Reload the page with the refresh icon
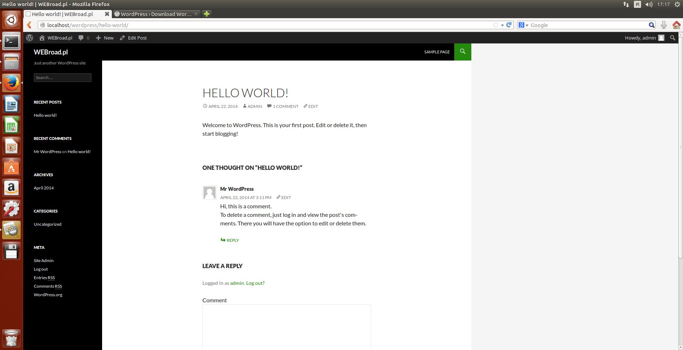This screenshot has height=350, width=683. [x=509, y=25]
